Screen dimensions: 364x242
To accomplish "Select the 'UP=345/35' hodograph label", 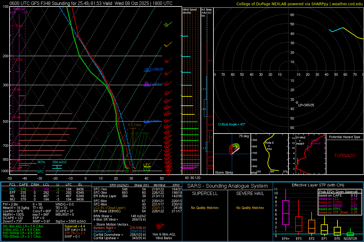I will point(306,105).
